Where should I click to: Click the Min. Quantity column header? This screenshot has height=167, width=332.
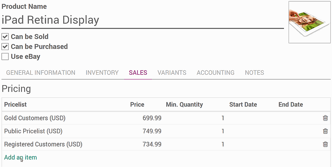(184, 104)
